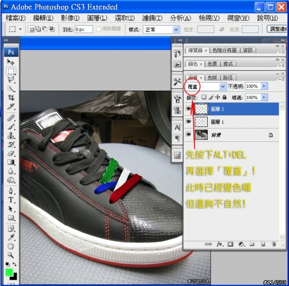The width and height of the screenshot is (289, 286).
Task: Open the Layers panel options menu
Action: [x=281, y=79]
